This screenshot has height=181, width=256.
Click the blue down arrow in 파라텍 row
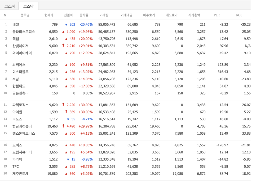(x=68, y=160)
